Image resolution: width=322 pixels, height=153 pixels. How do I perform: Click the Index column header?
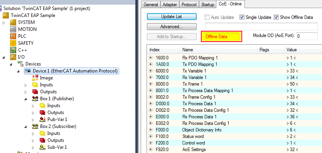coord(164,50)
